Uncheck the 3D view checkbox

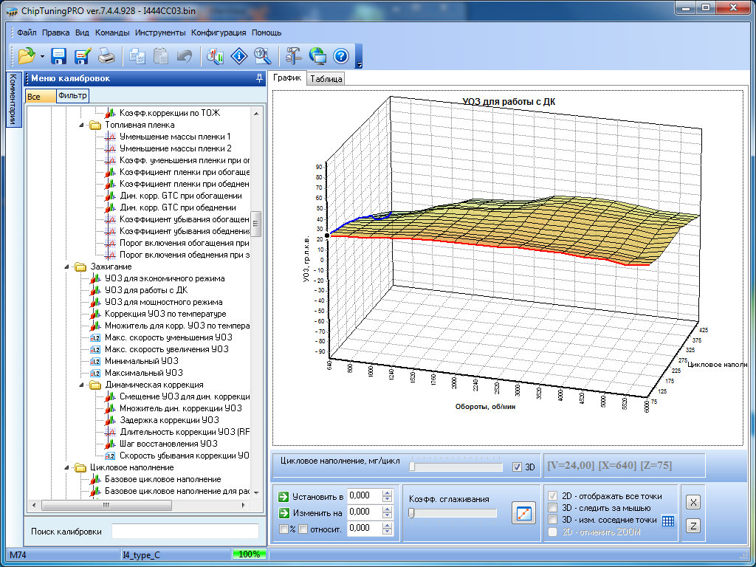coord(517,467)
